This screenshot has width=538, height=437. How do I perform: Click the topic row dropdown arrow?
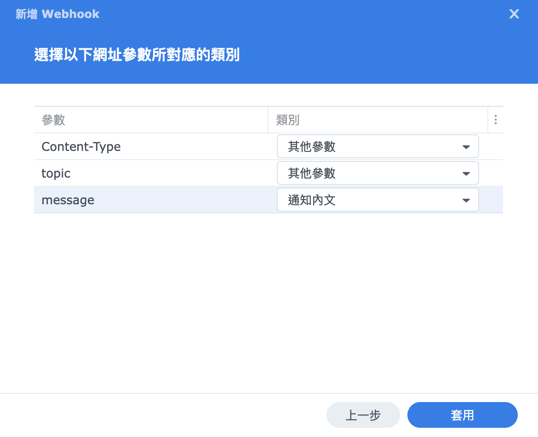pos(466,174)
